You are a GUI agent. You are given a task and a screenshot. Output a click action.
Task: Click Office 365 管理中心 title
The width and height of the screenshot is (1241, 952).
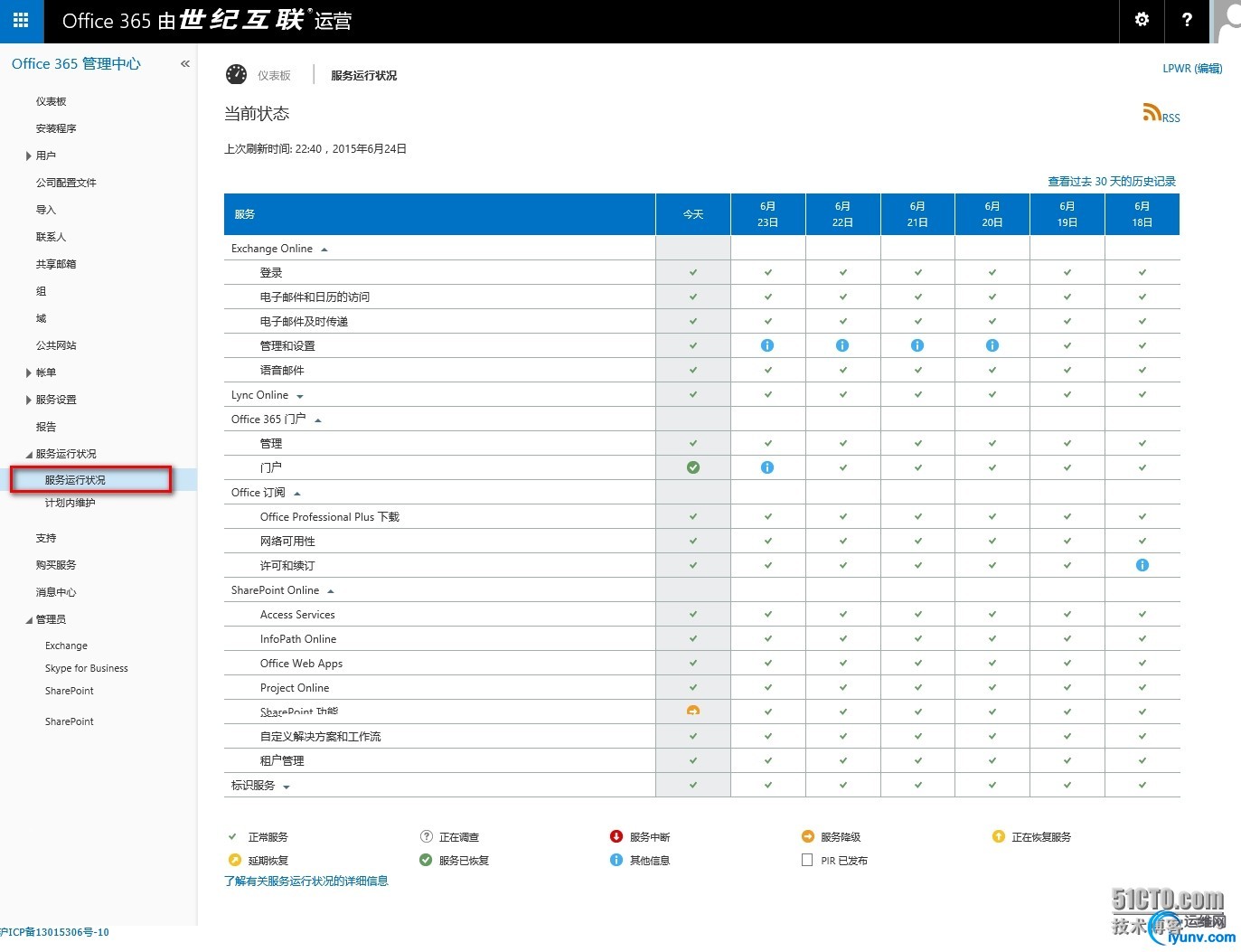[x=77, y=64]
